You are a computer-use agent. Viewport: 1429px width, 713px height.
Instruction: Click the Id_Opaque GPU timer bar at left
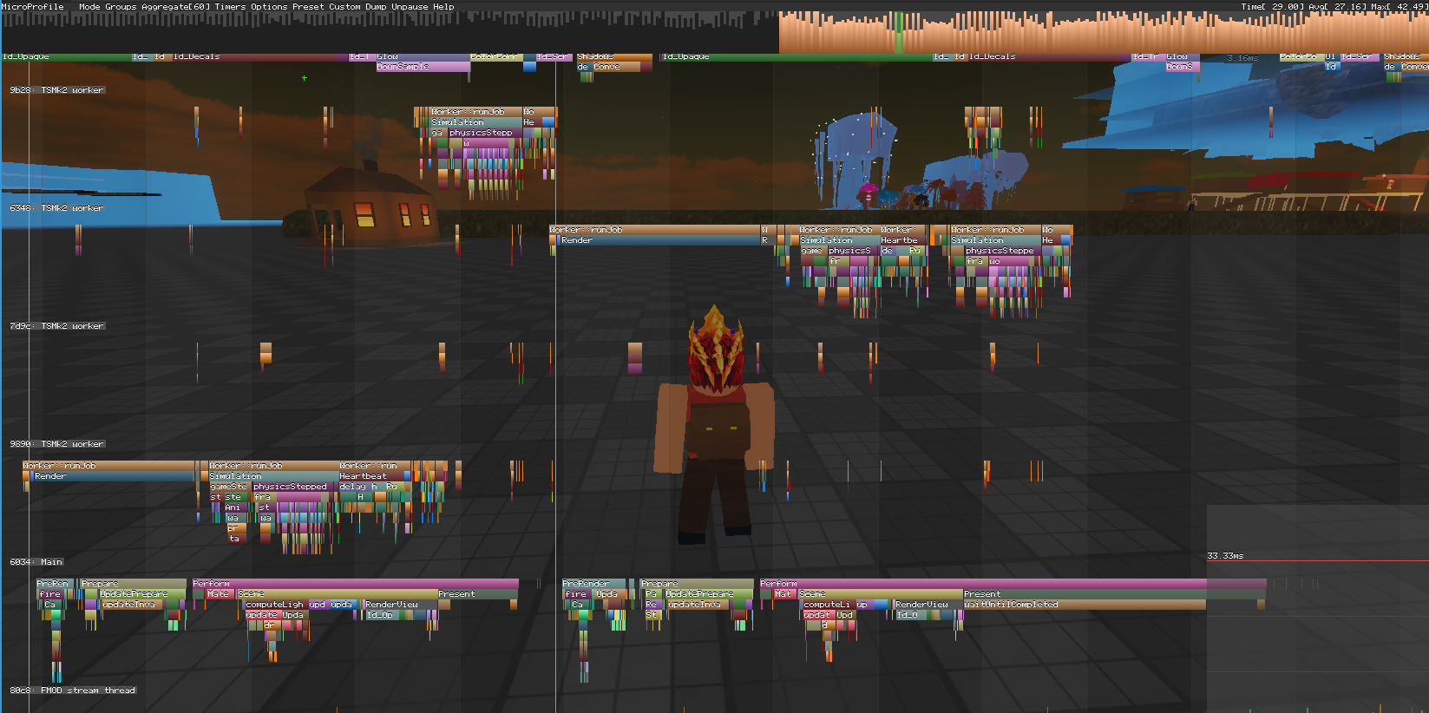click(x=66, y=56)
